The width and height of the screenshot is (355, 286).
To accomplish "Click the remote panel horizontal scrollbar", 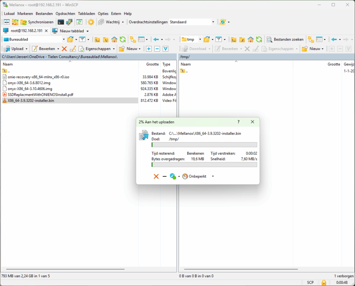I will pos(241,269).
